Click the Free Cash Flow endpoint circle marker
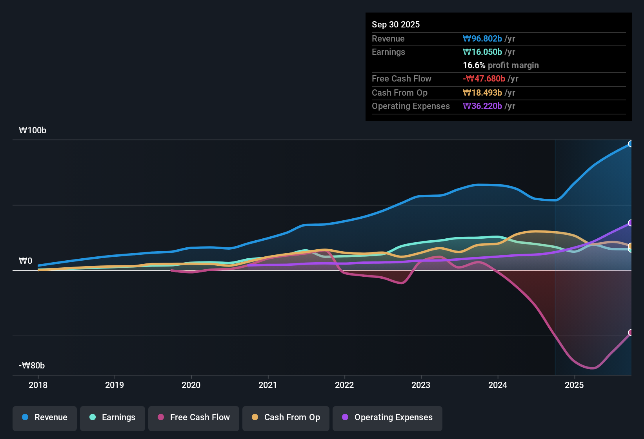Viewport: 644px width, 439px height. pyautogui.click(x=631, y=333)
